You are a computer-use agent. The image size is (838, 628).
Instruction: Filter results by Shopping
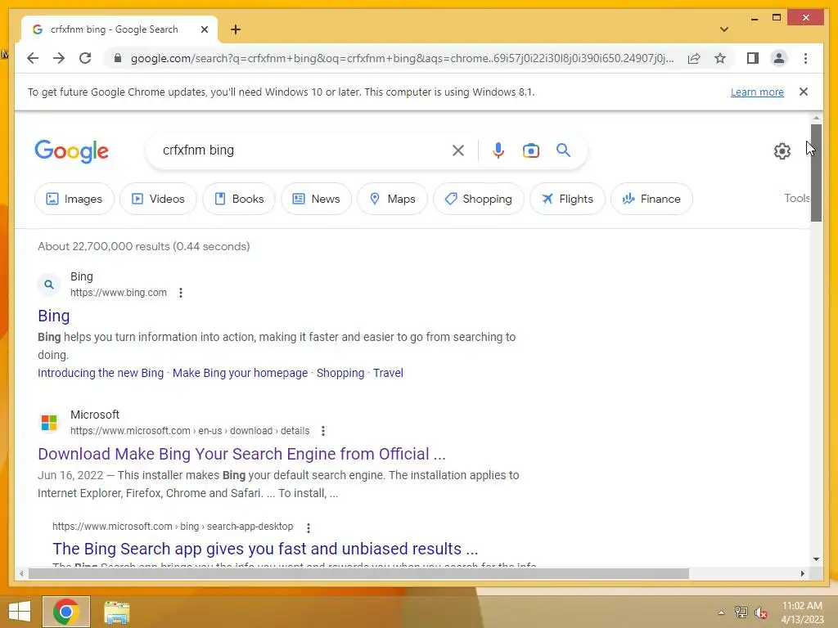pyautogui.click(x=478, y=199)
